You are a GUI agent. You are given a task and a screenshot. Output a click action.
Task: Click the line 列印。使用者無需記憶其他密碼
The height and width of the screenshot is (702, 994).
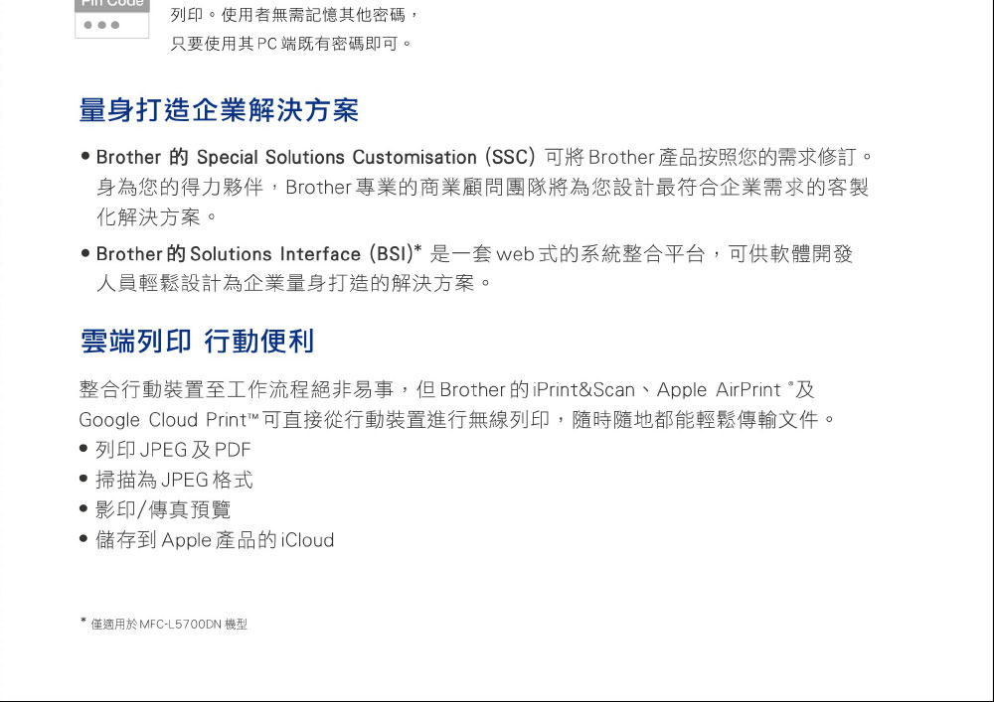pyautogui.click(x=294, y=14)
